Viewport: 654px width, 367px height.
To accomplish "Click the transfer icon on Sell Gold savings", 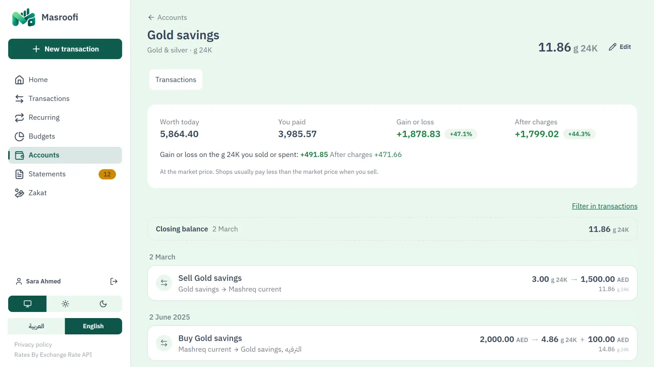I will coord(164,283).
